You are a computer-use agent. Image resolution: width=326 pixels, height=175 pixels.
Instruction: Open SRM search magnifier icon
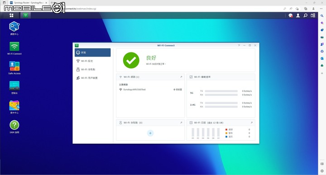306,15
